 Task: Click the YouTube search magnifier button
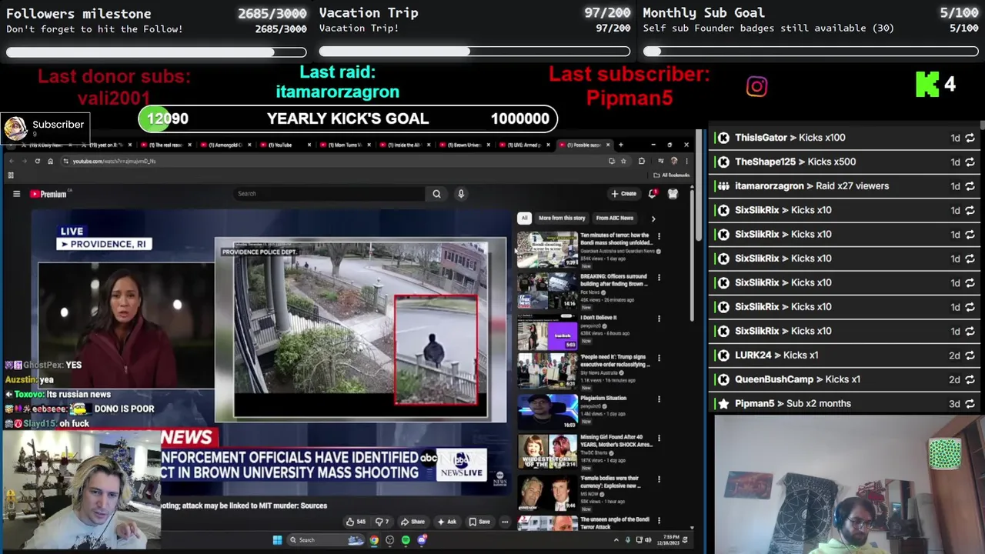[x=436, y=194]
